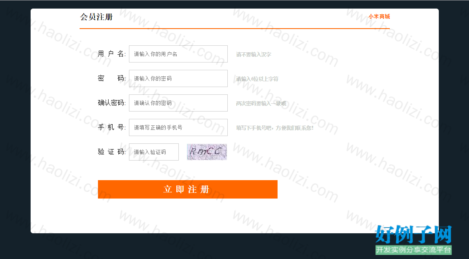The height and width of the screenshot is (259, 469).
Task: Select the confirm password field
Action: (x=178, y=103)
